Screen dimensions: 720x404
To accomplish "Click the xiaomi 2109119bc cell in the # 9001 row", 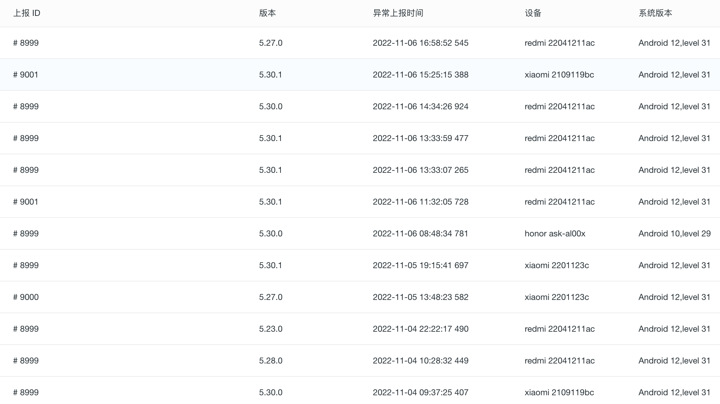I will (559, 75).
